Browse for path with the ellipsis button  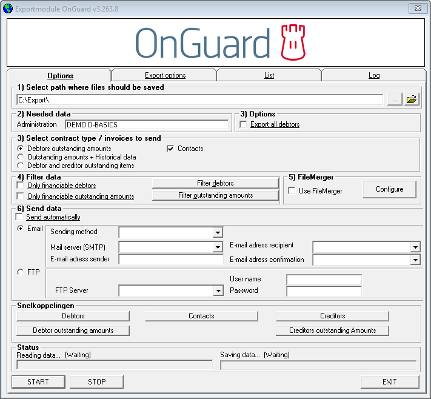point(395,99)
